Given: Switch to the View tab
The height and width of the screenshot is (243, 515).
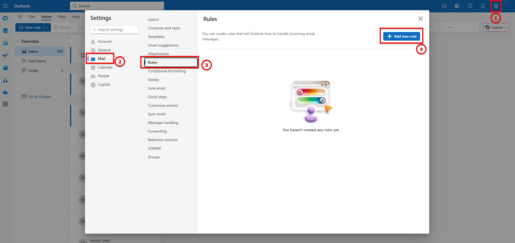Looking at the screenshot, I should pyautogui.click(x=62, y=17).
